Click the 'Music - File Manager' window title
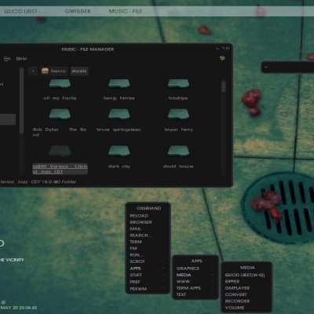314x314 pixels. (x=88, y=49)
